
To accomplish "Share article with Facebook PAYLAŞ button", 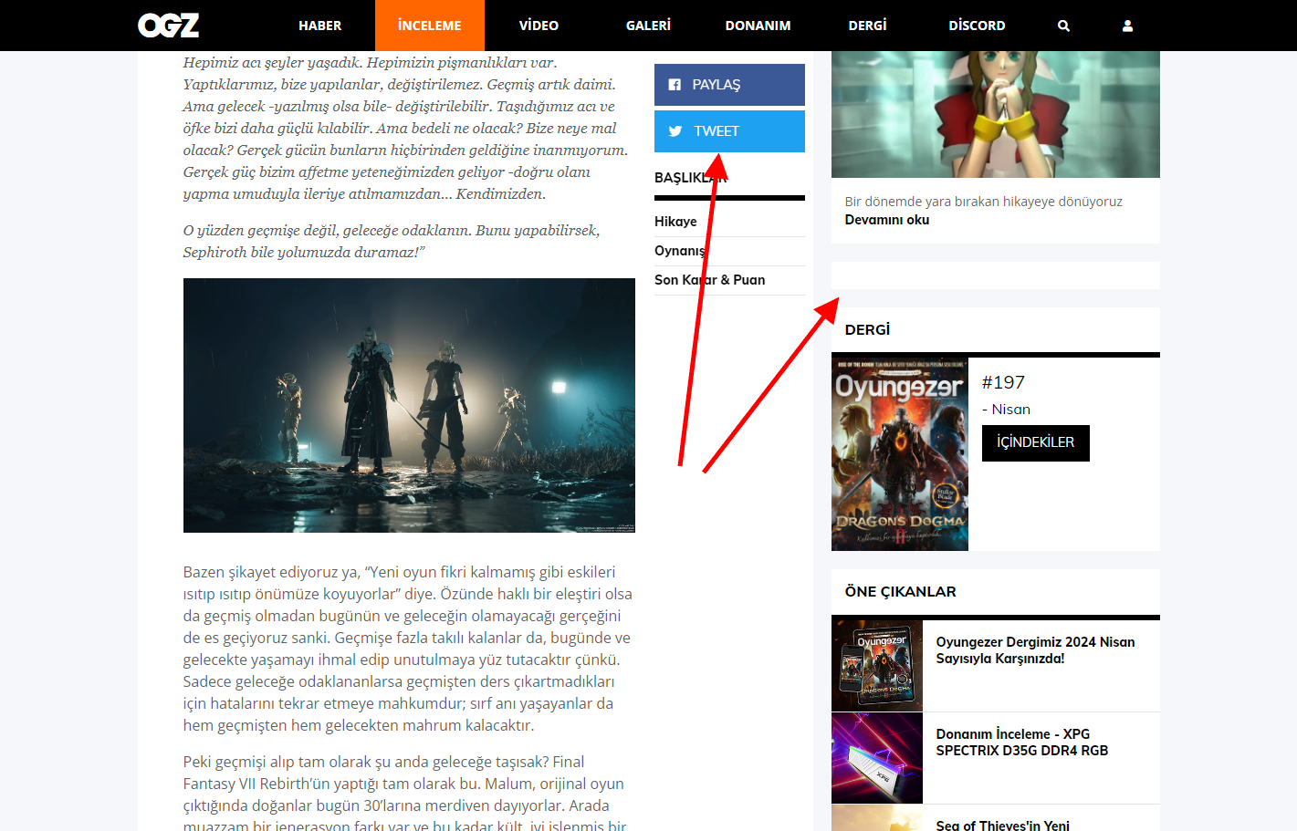I will tap(728, 85).
